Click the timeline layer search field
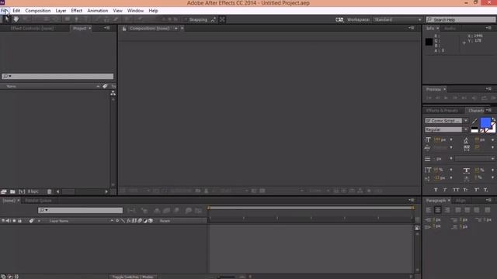The image size is (497, 279). pos(80,210)
